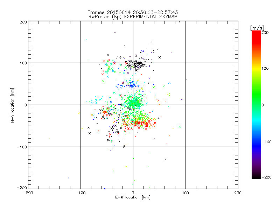Click the 'N-S location [km]' axis label

12,105
